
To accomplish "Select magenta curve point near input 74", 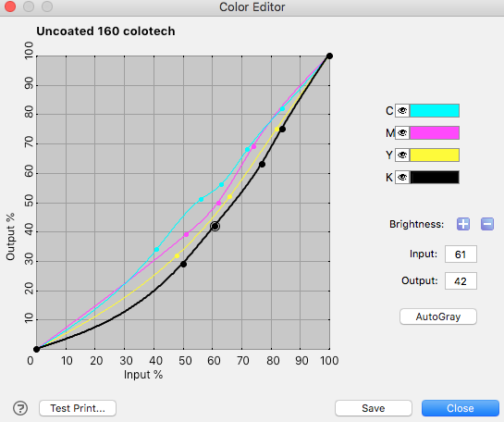I will click(253, 146).
